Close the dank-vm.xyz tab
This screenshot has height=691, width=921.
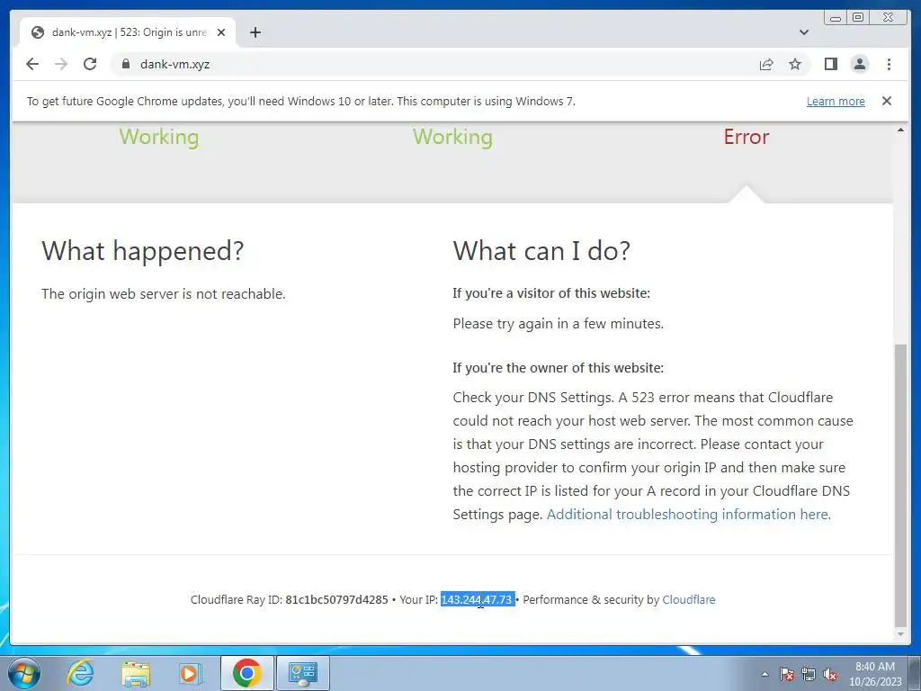(x=221, y=32)
